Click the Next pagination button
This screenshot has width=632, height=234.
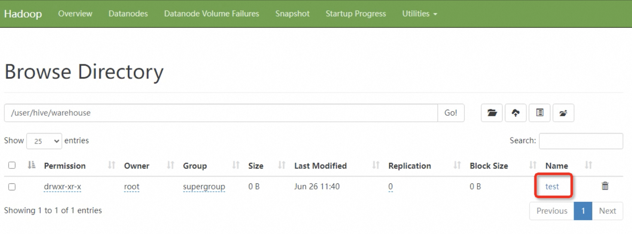click(x=607, y=211)
